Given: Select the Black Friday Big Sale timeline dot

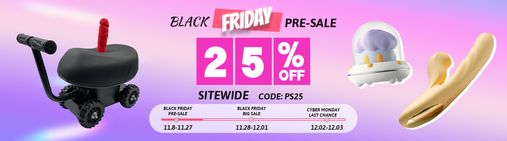Looking at the screenshot, I should click(251, 120).
